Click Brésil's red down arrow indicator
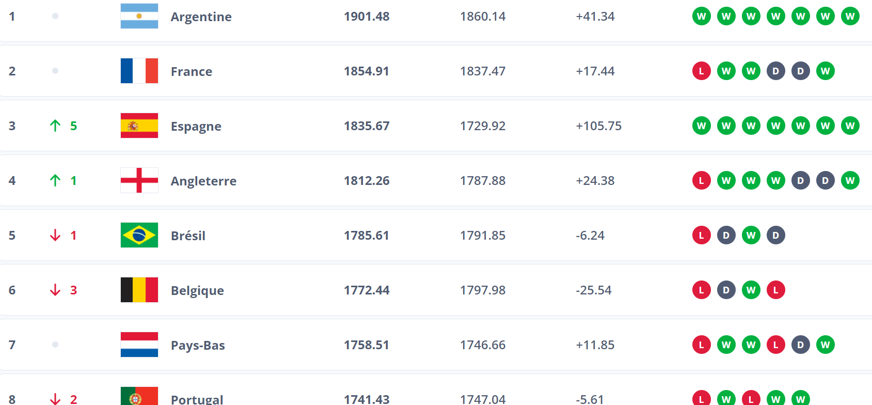This screenshot has height=405, width=872. point(55,235)
